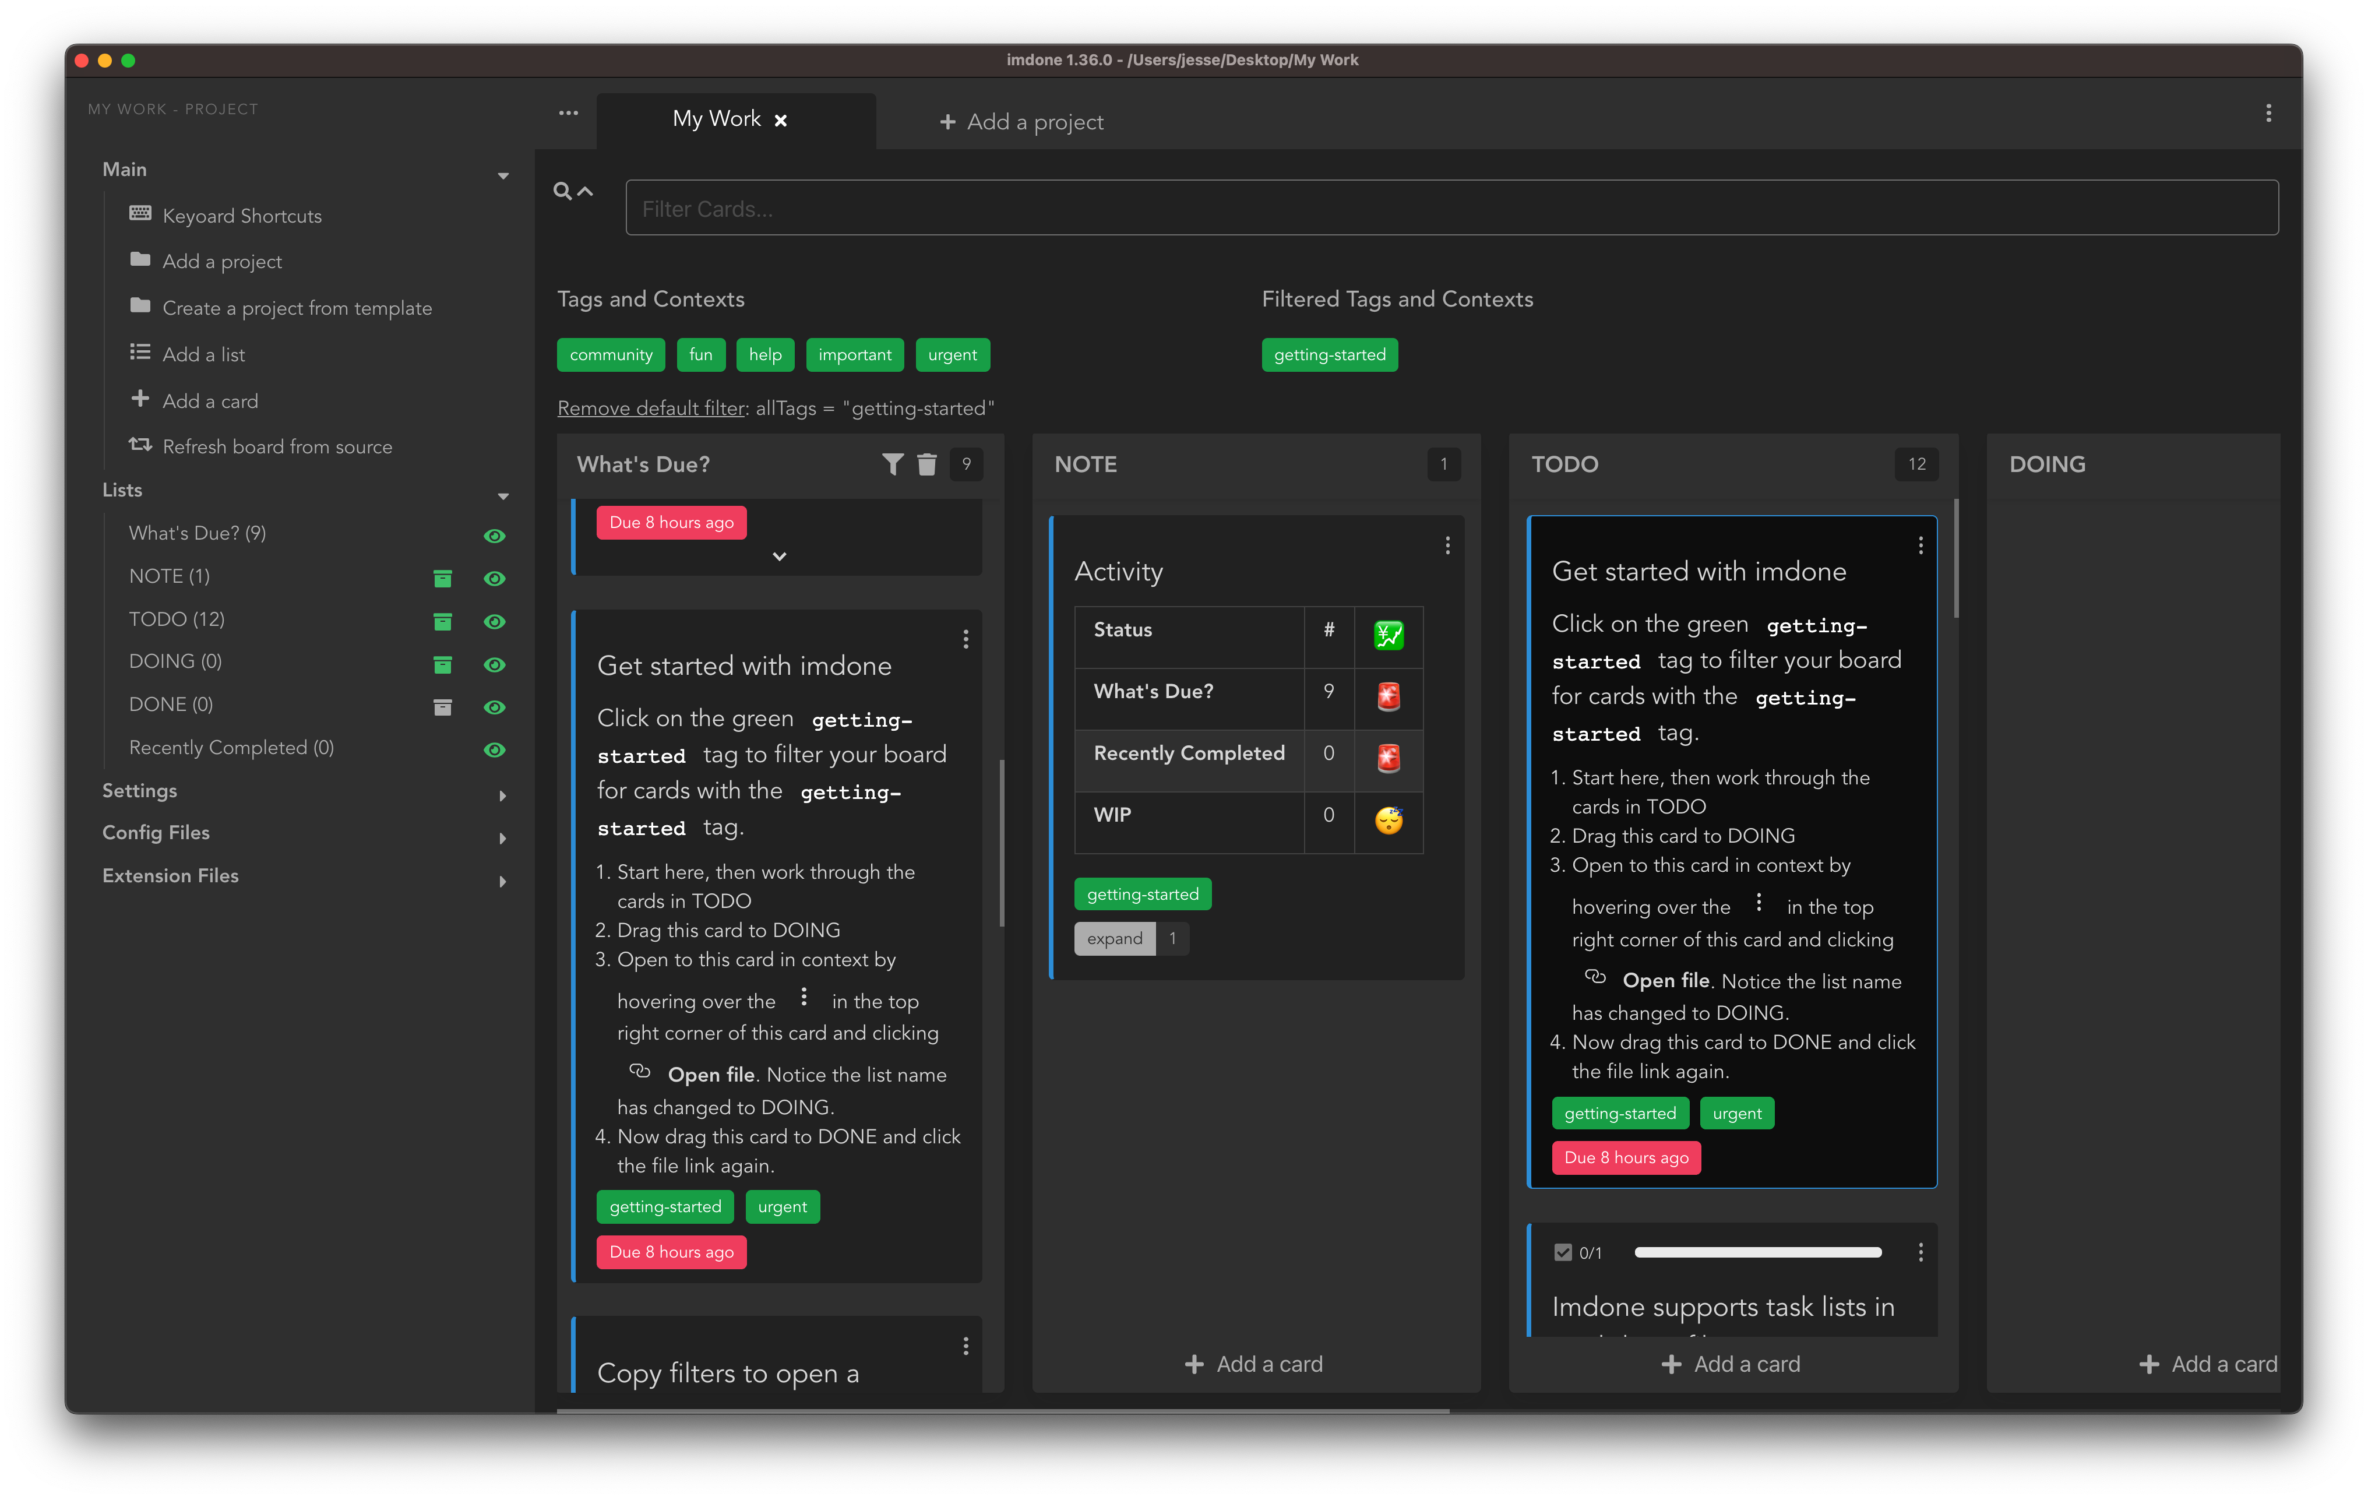Screen dimensions: 2368x1500
Task: Collapse filter panel with up chevron
Action: tap(585, 191)
